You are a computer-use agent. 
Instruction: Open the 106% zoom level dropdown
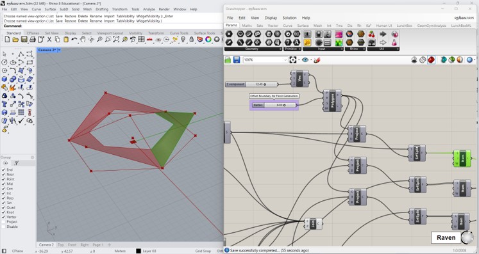click(265, 60)
